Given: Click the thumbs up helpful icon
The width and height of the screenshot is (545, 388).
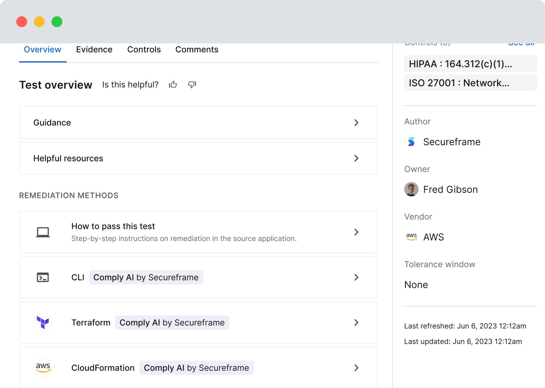Looking at the screenshot, I should click(173, 84).
